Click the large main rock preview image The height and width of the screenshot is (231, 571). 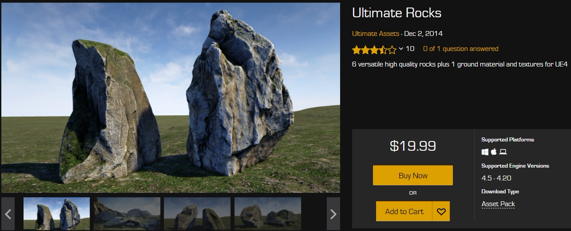click(x=171, y=98)
